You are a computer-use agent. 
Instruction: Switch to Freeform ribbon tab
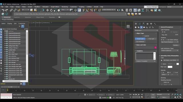point(17,17)
